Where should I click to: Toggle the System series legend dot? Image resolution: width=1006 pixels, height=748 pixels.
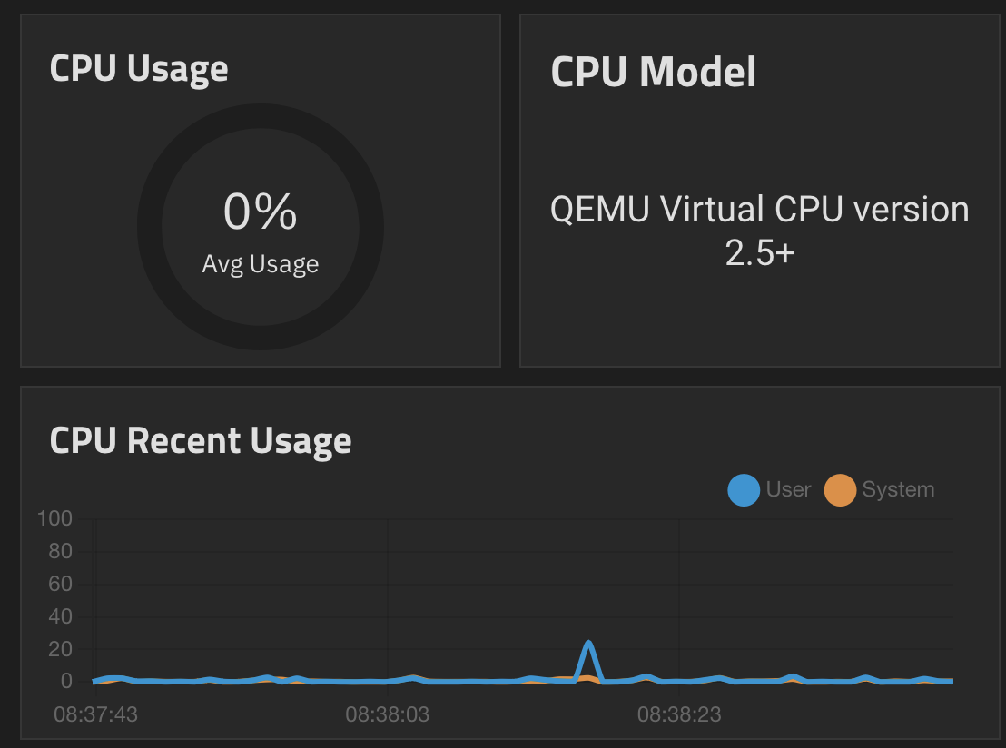tap(840, 490)
